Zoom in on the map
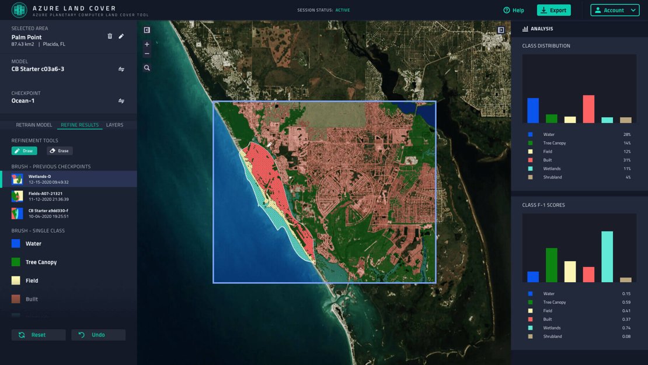The width and height of the screenshot is (648, 365). click(147, 44)
